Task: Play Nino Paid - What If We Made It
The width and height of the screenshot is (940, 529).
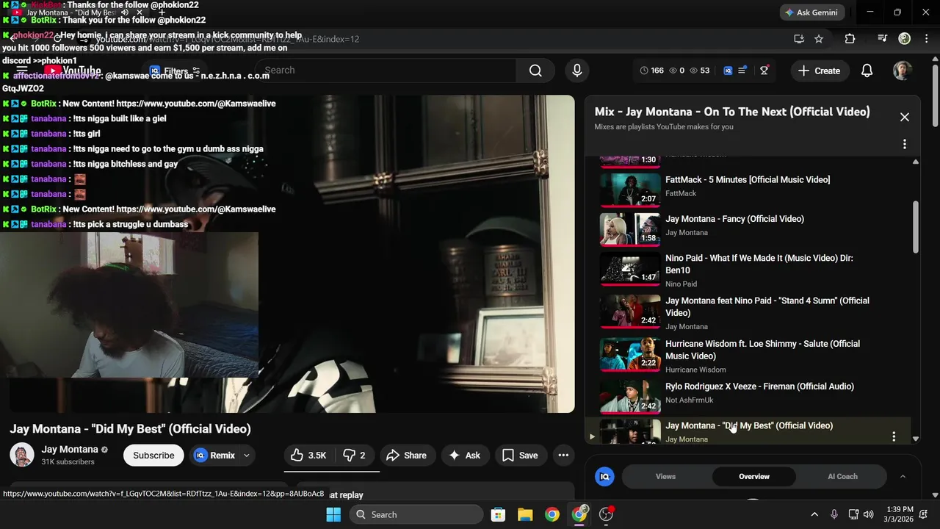Action: pos(748,269)
